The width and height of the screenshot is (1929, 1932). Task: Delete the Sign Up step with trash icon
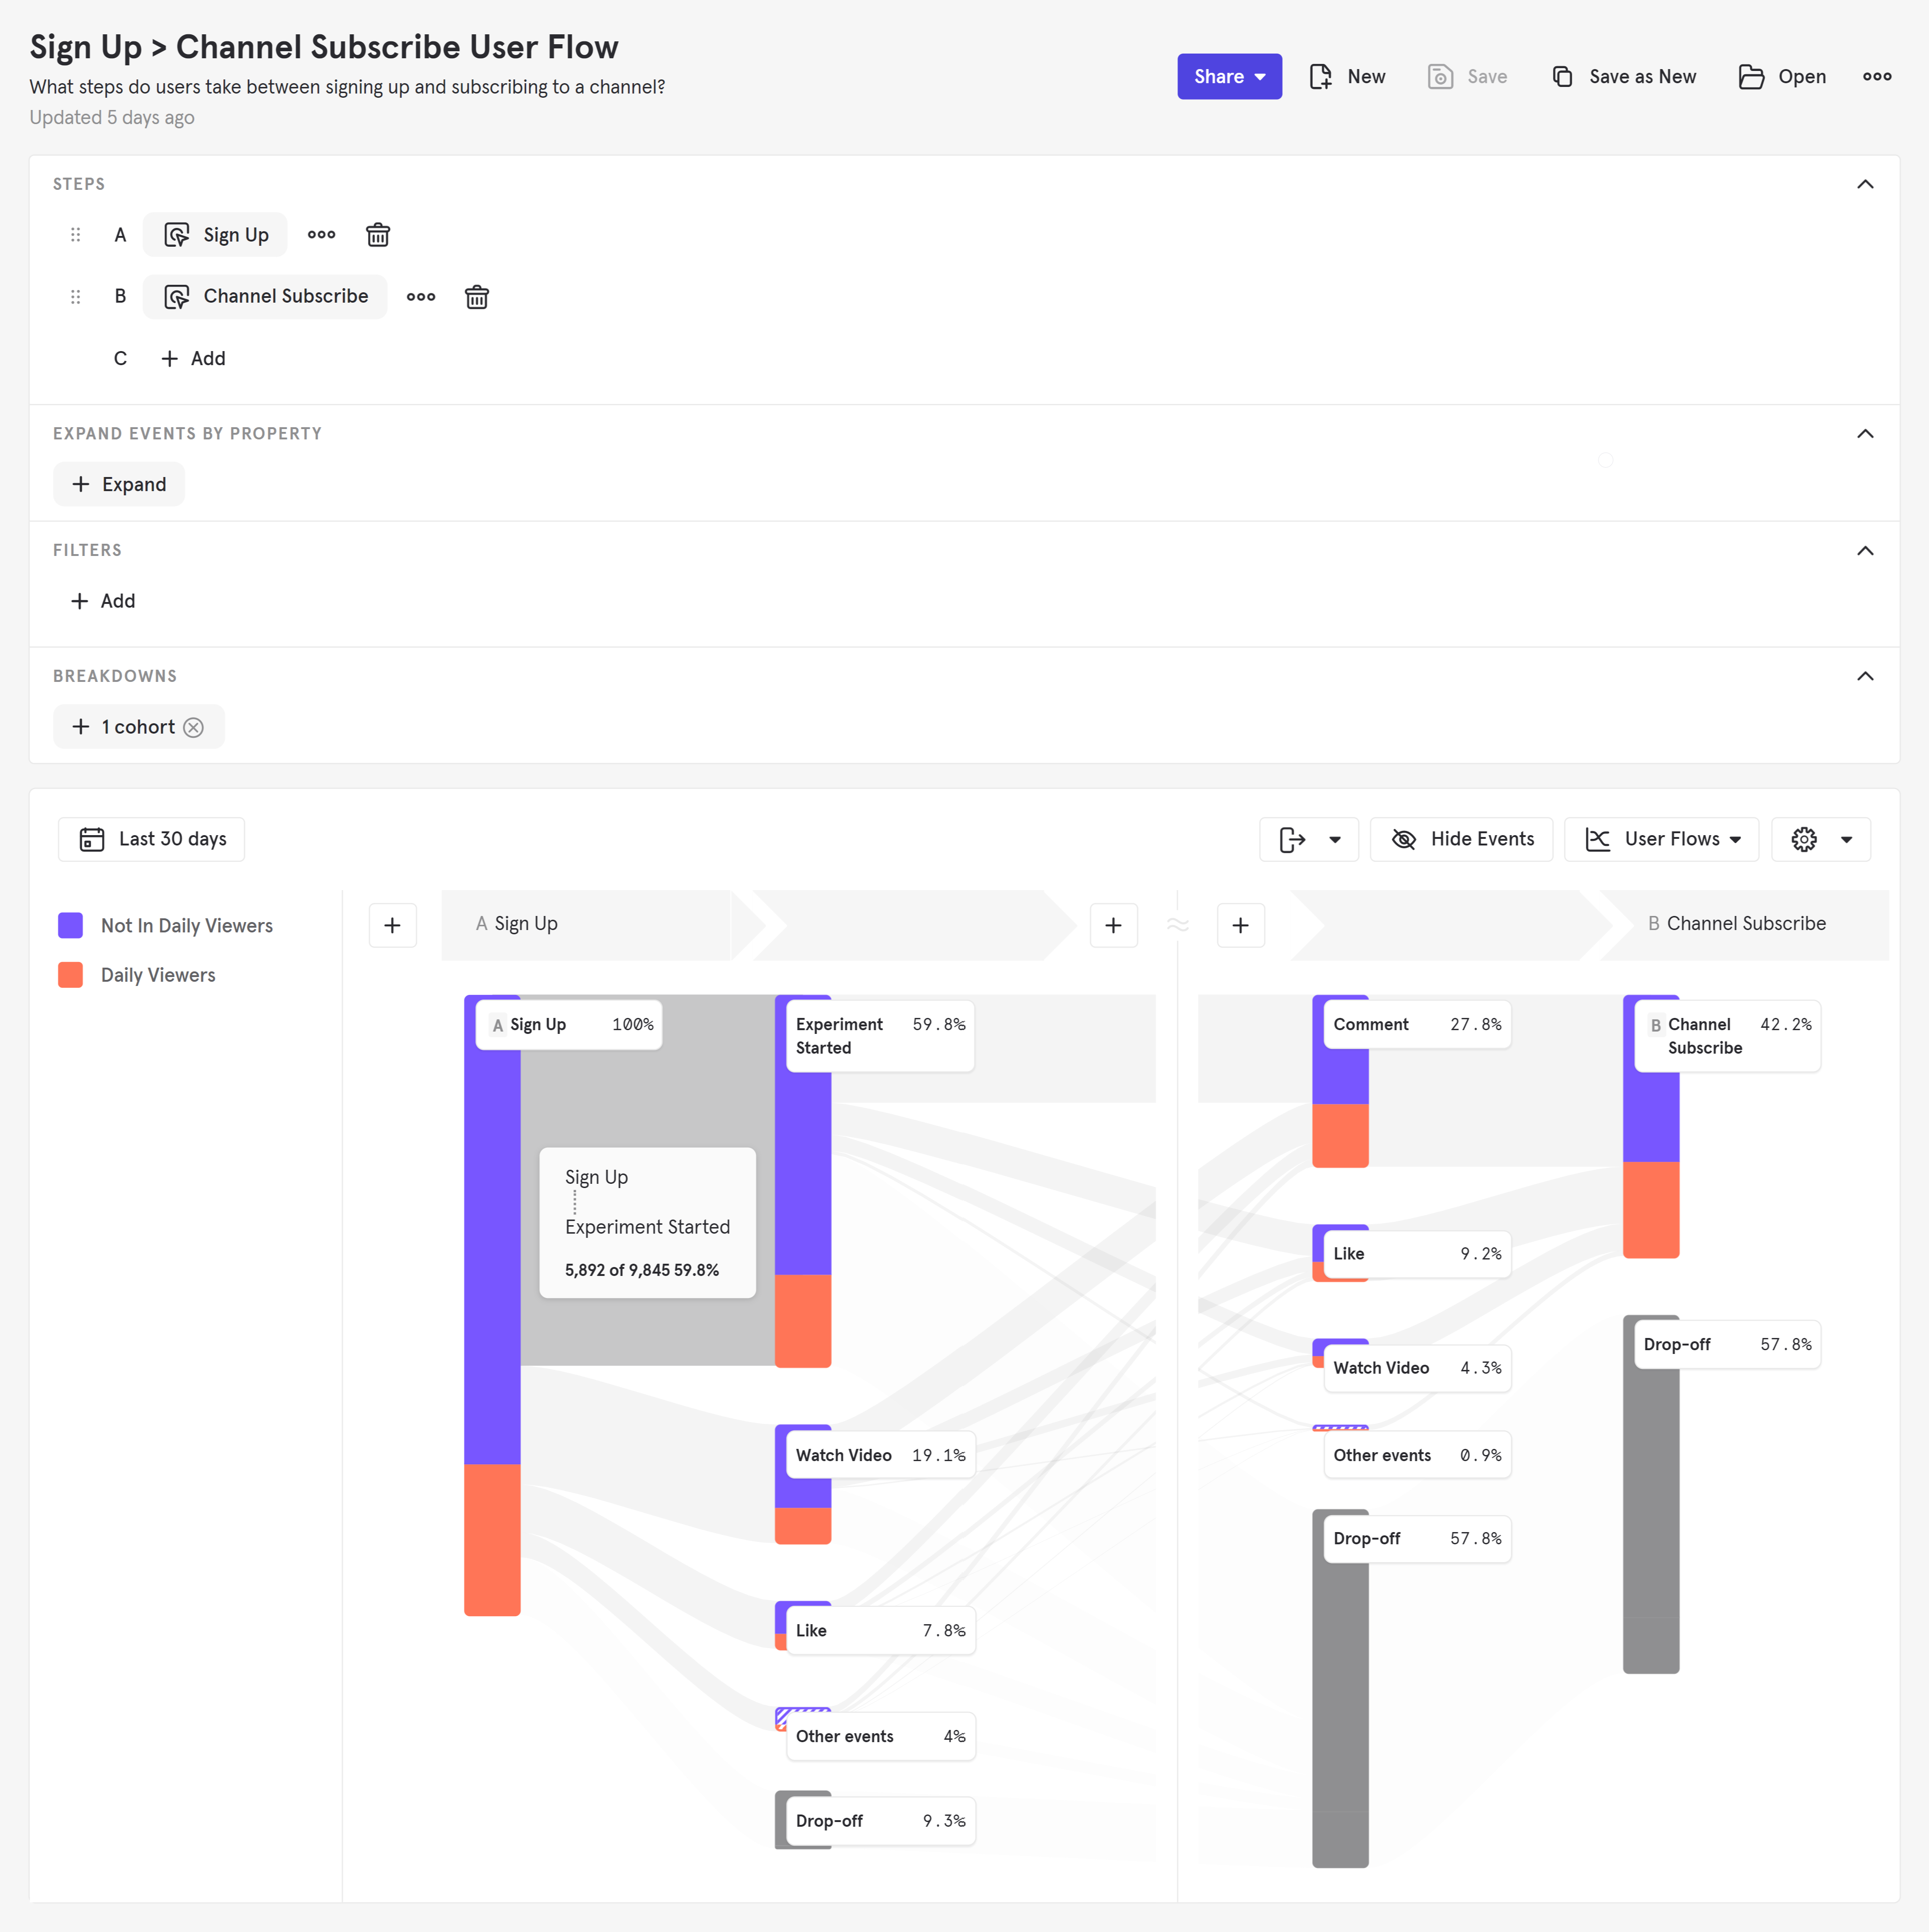(377, 235)
